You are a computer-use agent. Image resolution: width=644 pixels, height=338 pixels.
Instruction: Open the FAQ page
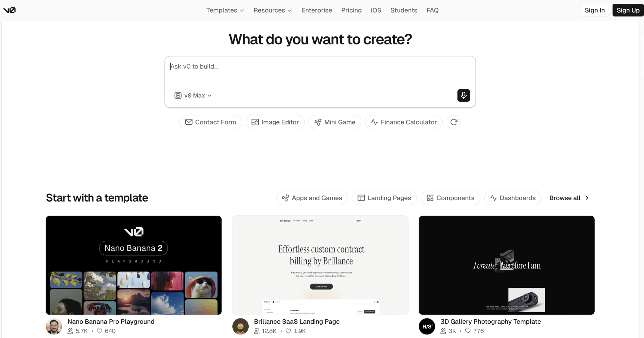(432, 10)
